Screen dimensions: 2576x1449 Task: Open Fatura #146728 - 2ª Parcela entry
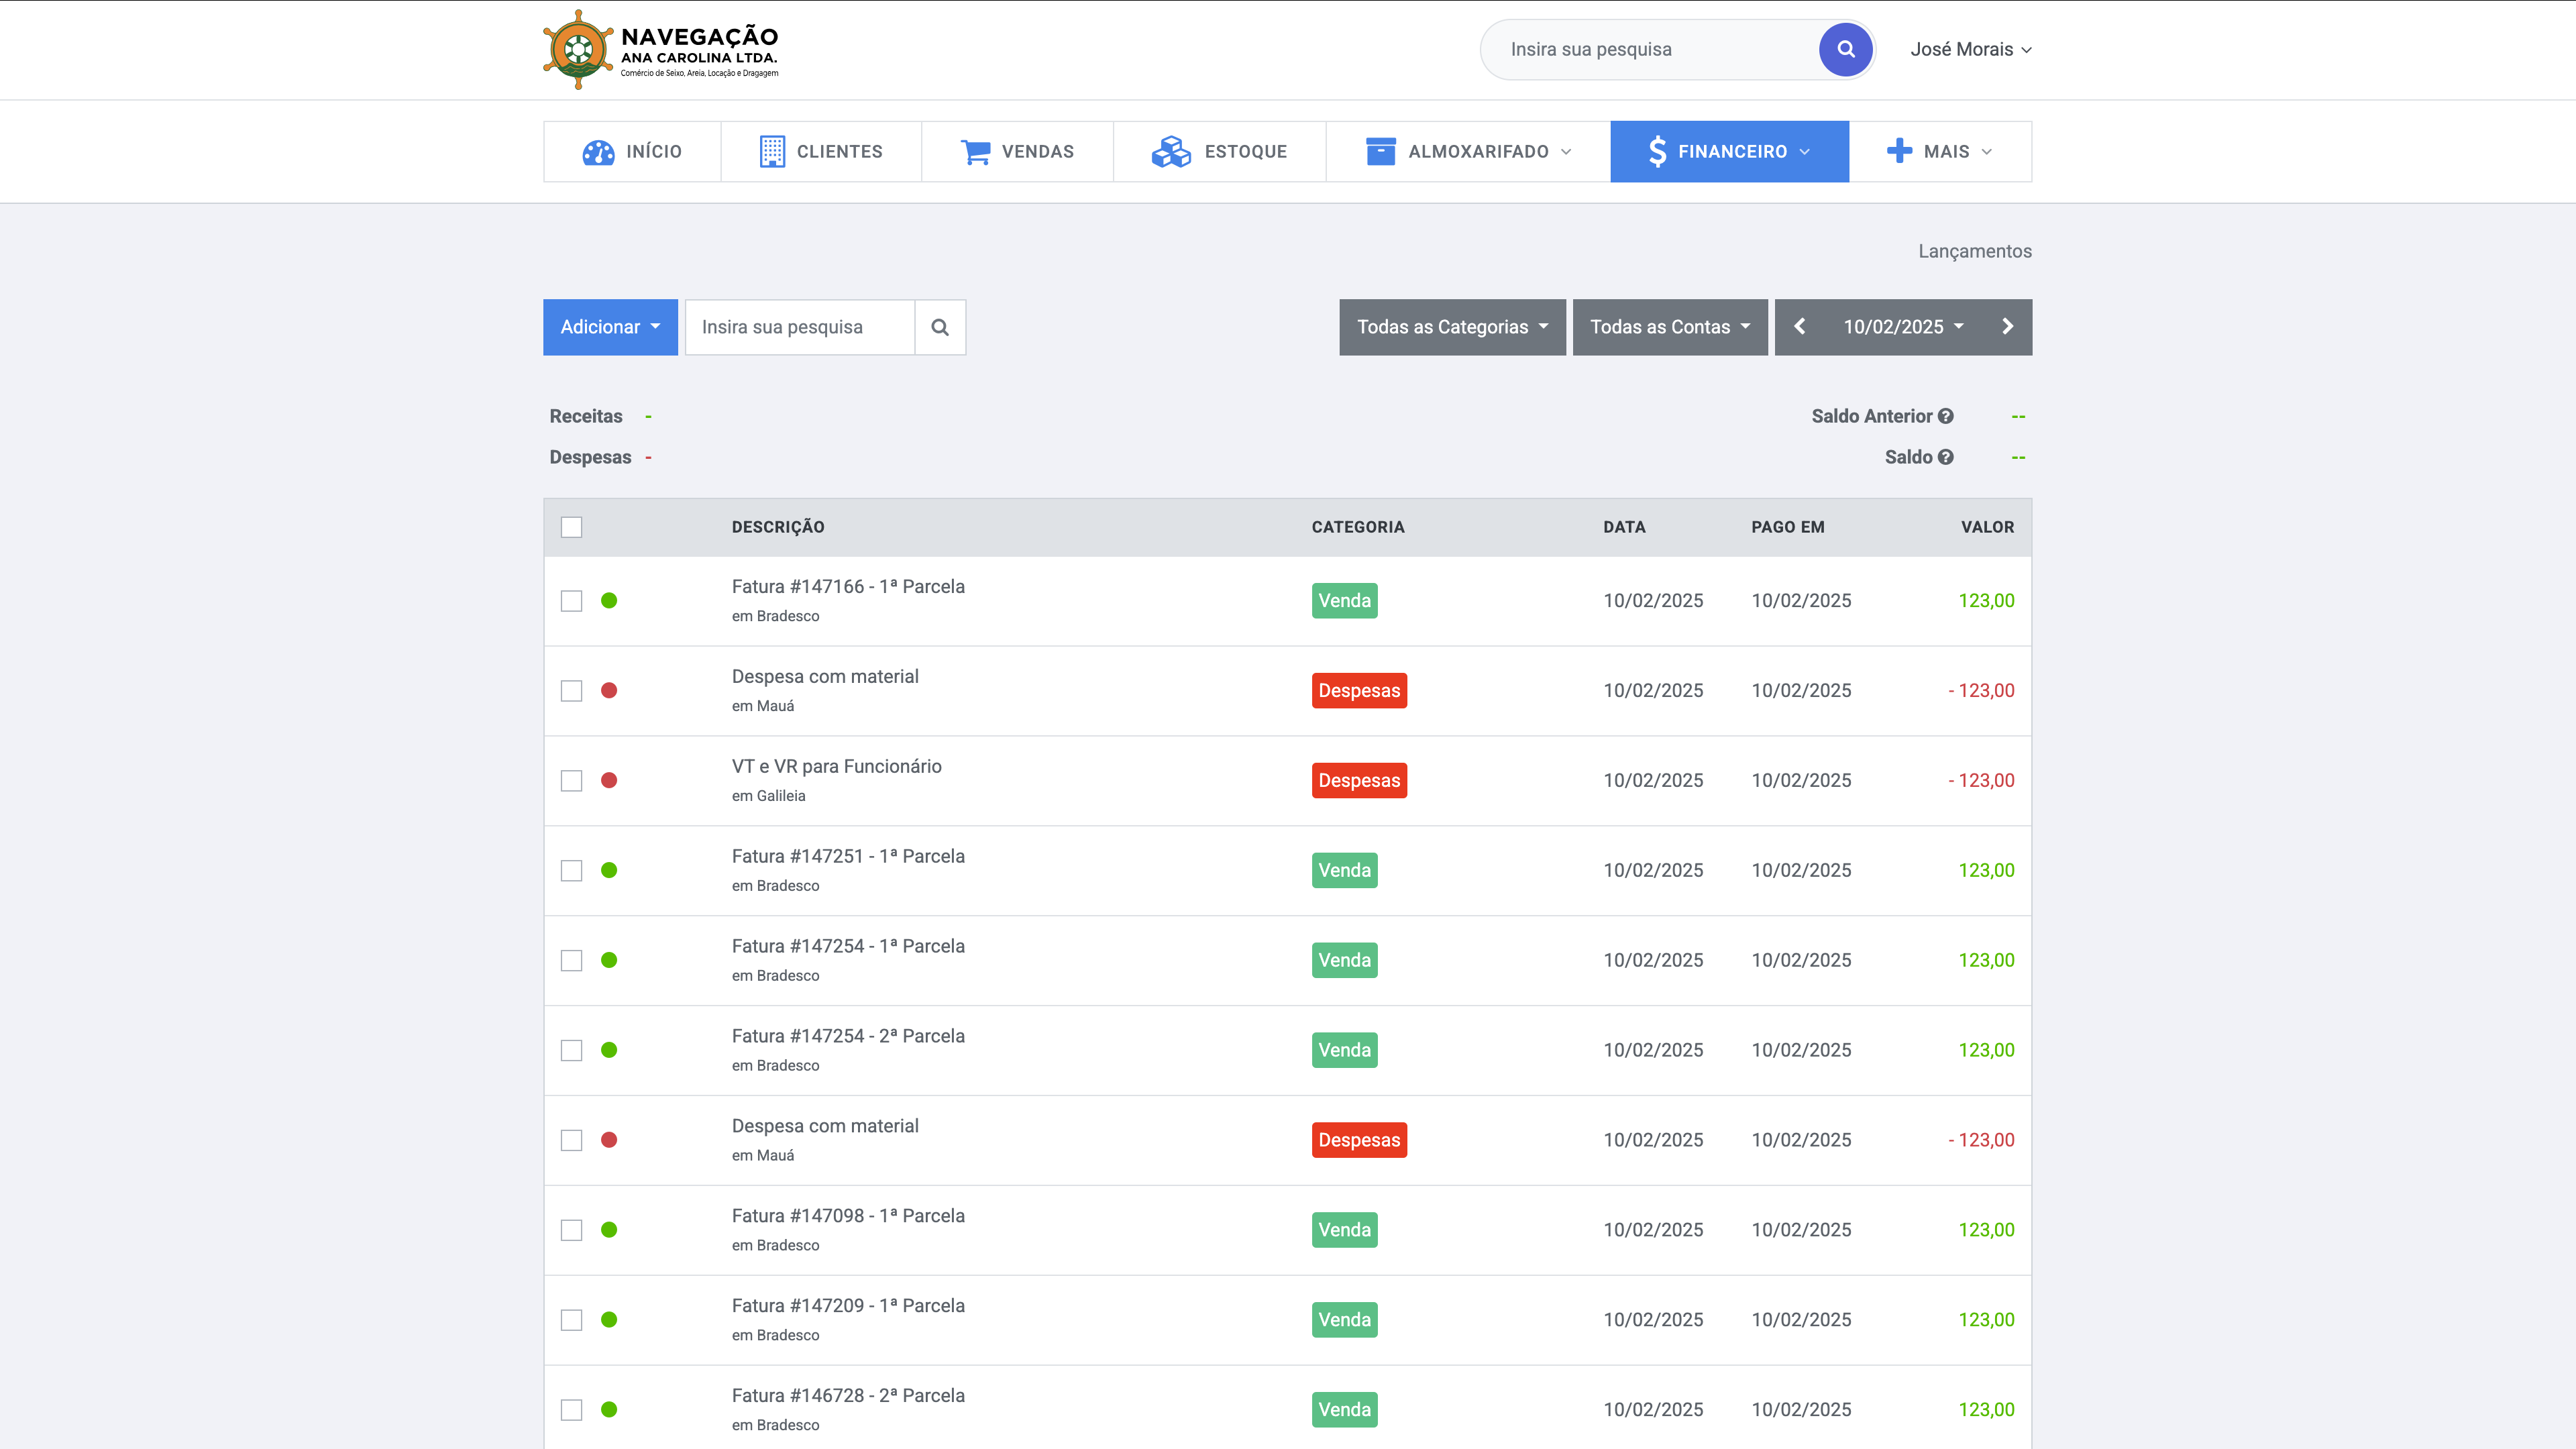pyautogui.click(x=848, y=1396)
